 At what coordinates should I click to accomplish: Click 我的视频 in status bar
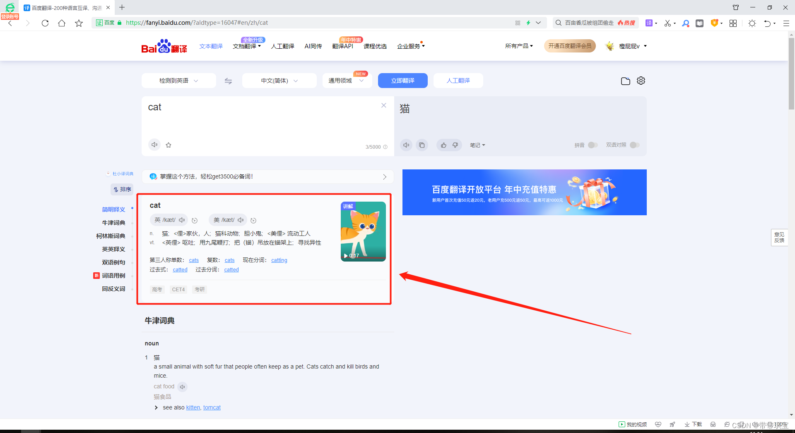[x=633, y=424]
